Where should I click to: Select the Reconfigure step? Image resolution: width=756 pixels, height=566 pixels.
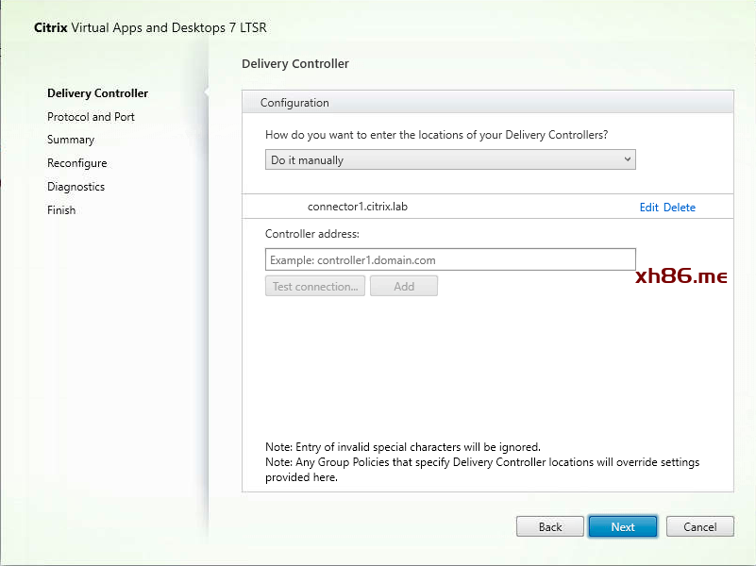pos(76,163)
